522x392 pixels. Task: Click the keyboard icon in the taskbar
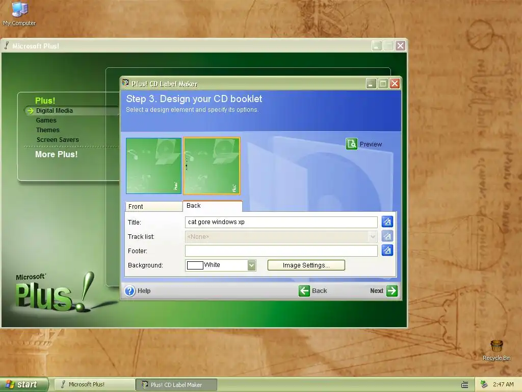(465, 385)
